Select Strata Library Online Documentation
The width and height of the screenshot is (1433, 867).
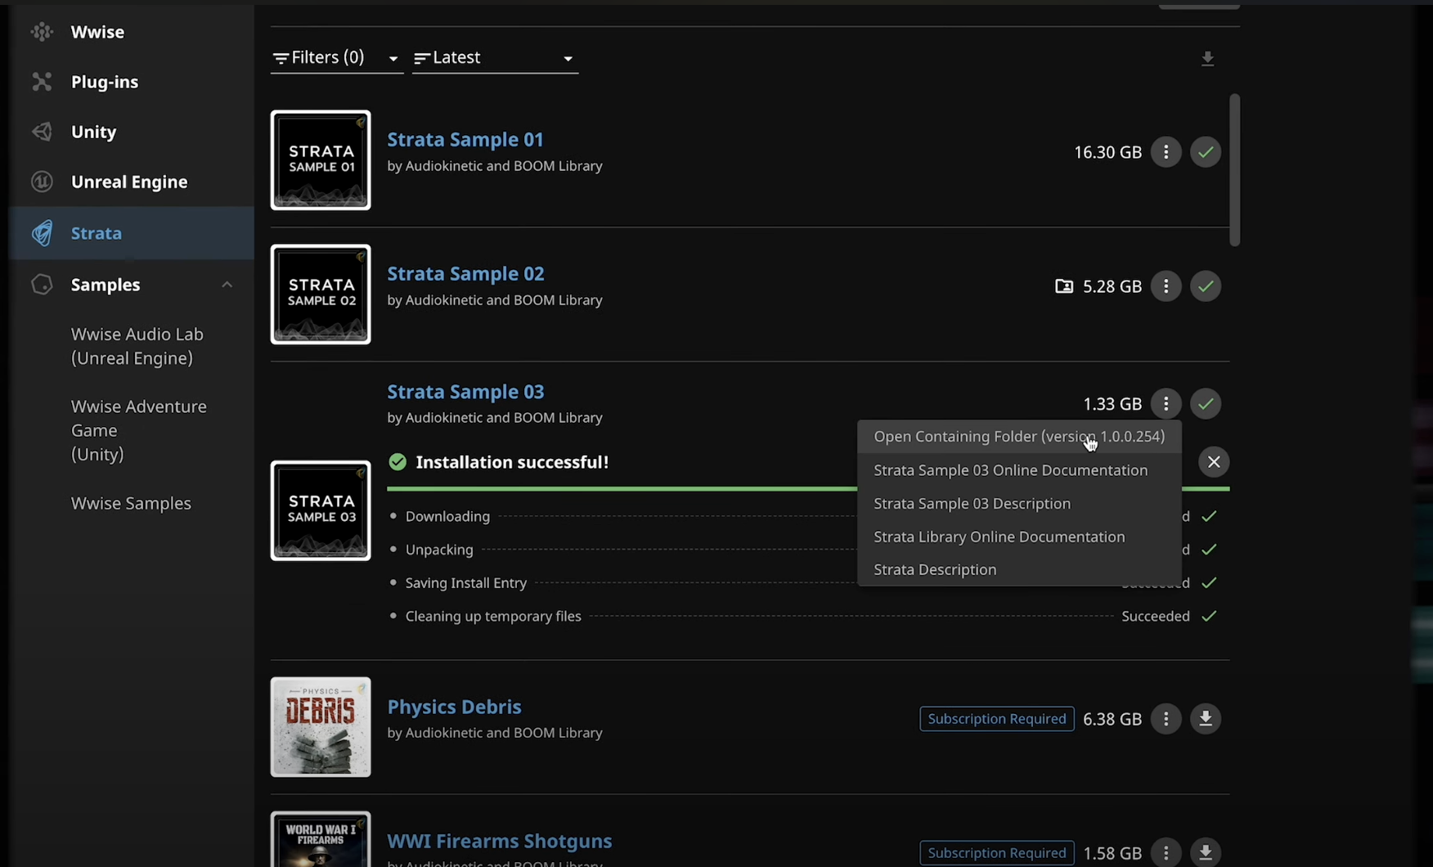pyautogui.click(x=1019, y=537)
